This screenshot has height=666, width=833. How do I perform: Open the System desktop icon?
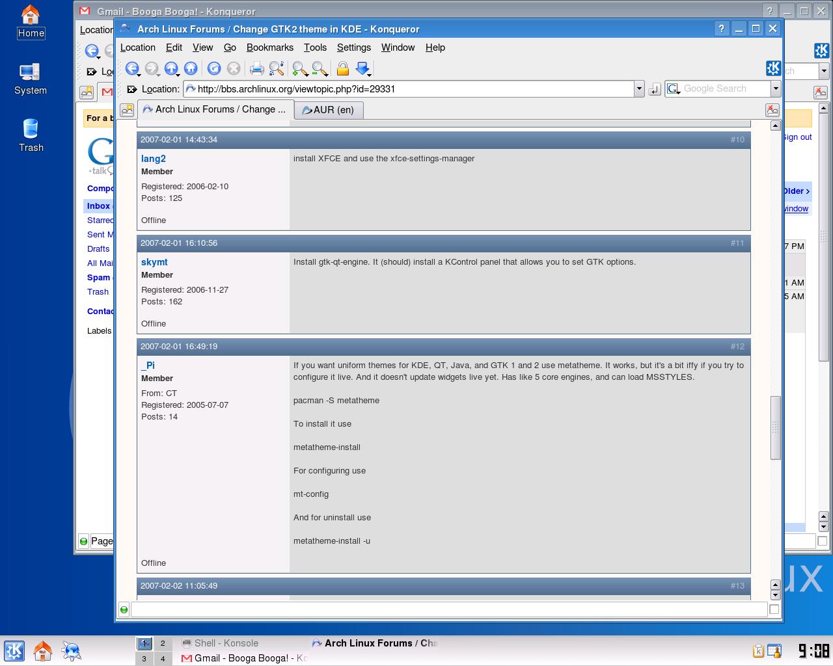click(31, 79)
